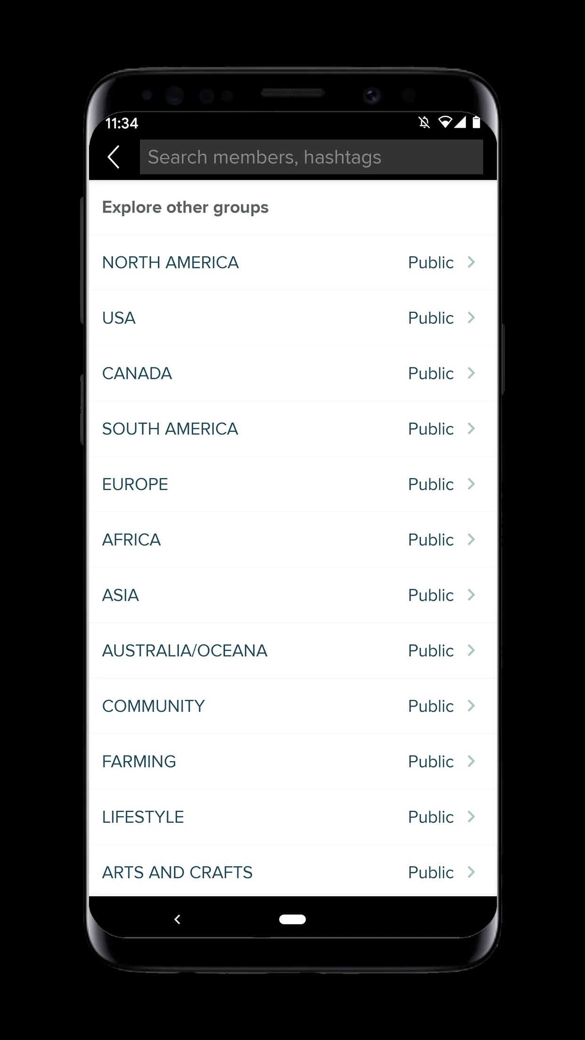Open the ARTS AND CRAFTS group

pyautogui.click(x=292, y=871)
